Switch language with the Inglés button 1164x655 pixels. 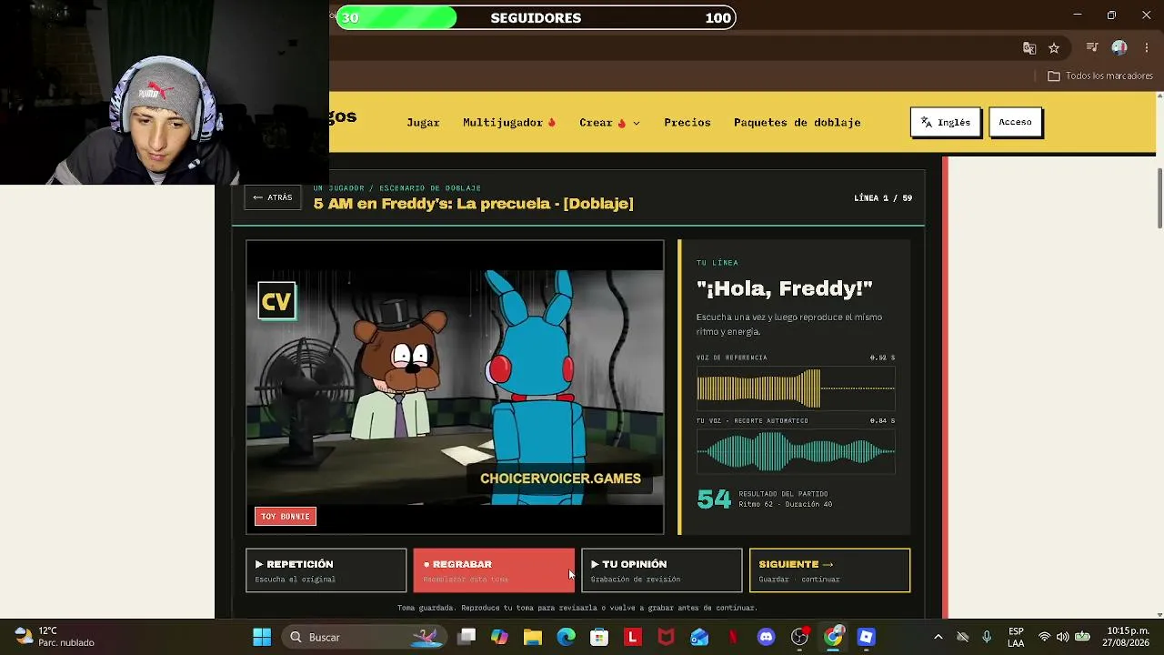point(946,122)
